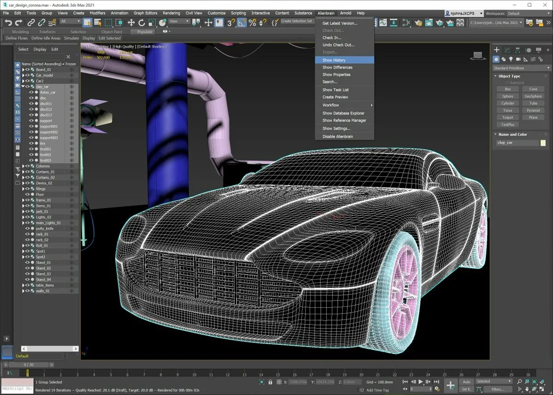Open the Rendering menu
The height and width of the screenshot is (395, 553).
click(x=171, y=13)
